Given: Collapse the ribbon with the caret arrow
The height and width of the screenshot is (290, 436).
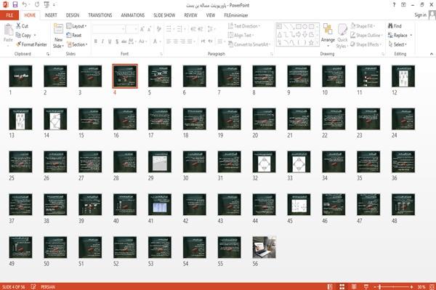Looking at the screenshot, I should 432,54.
